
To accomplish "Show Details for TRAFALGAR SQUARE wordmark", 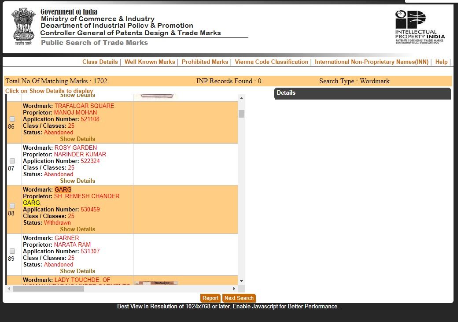I will 77,139.
